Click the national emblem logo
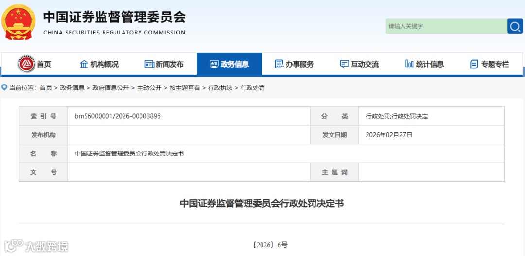The height and width of the screenshot is (256, 525). tap(18, 22)
